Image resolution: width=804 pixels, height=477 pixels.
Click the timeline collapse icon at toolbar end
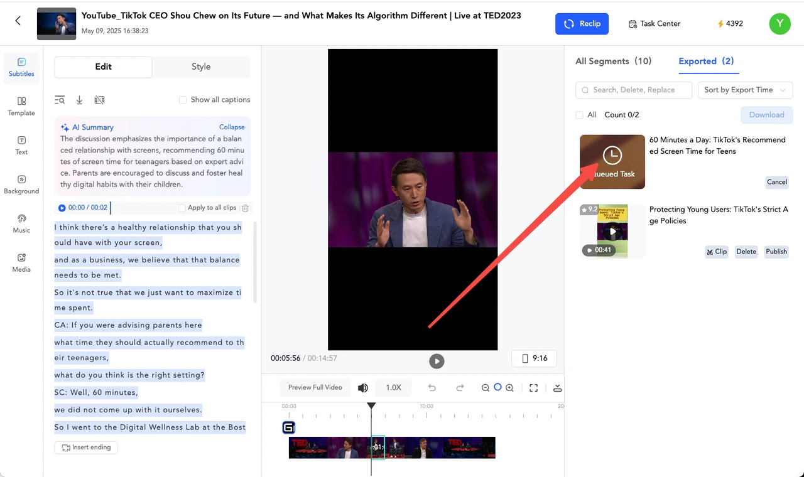(x=557, y=388)
